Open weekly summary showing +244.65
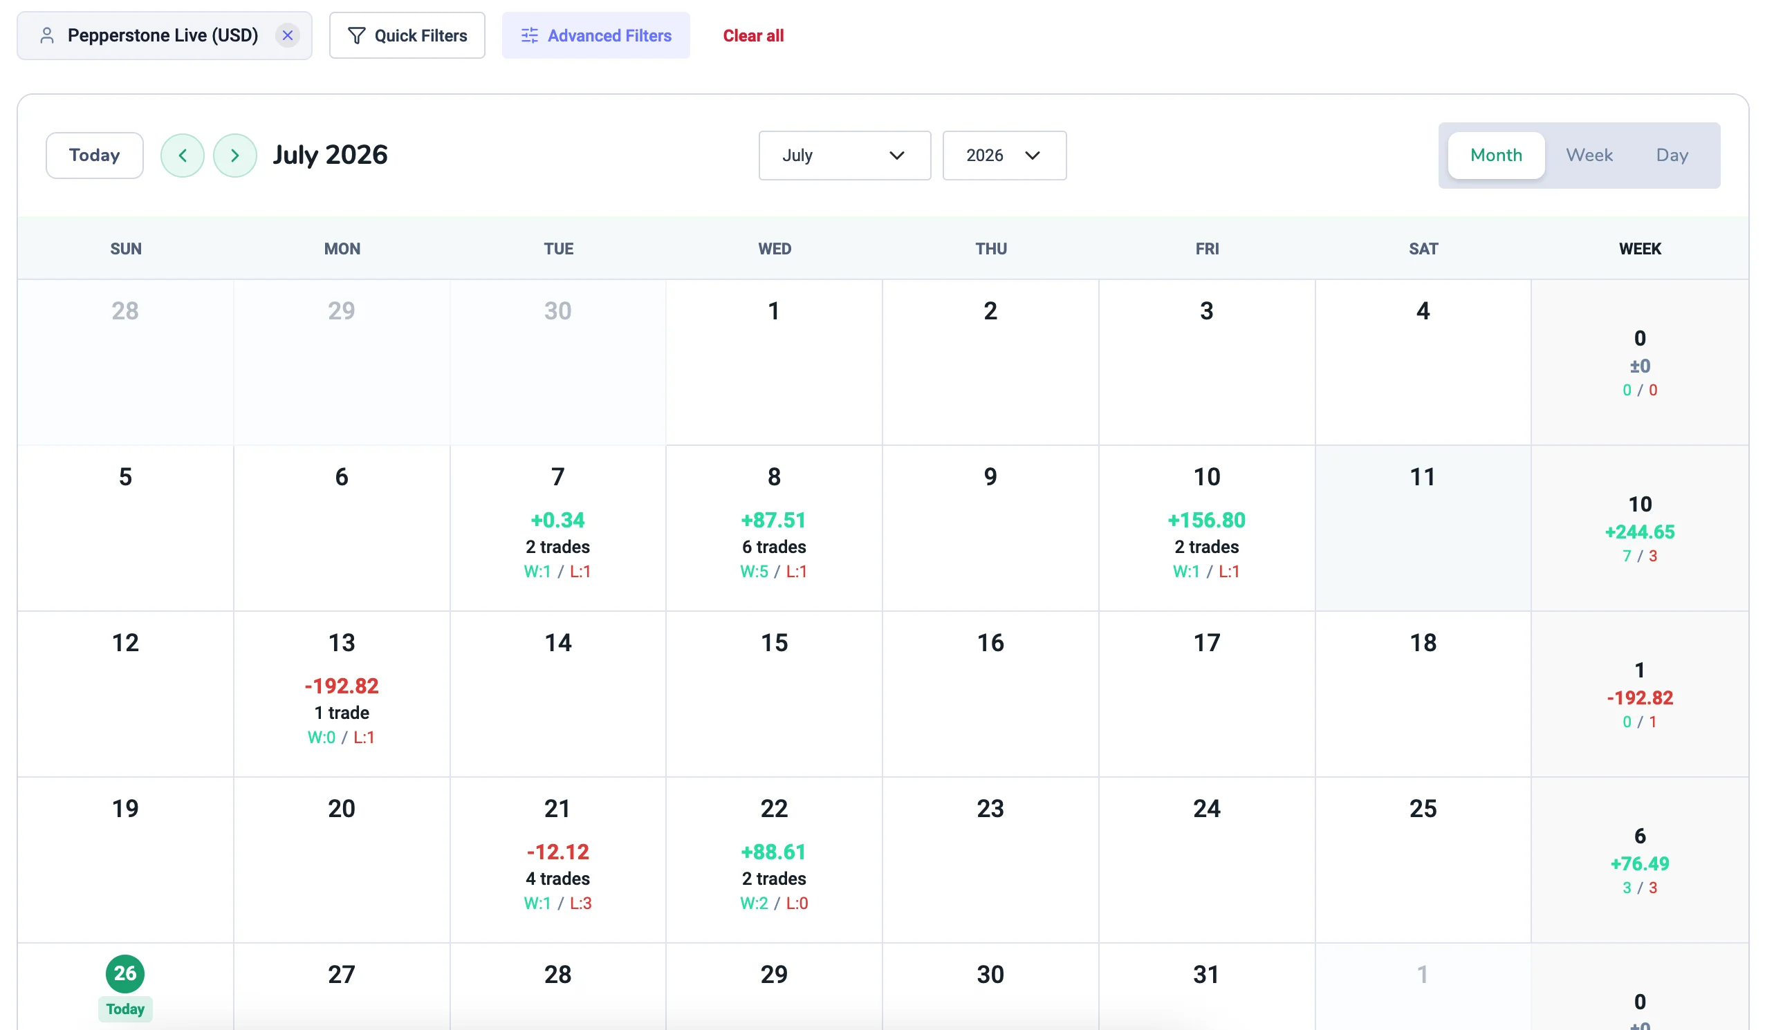This screenshot has height=1030, width=1765. [1639, 528]
